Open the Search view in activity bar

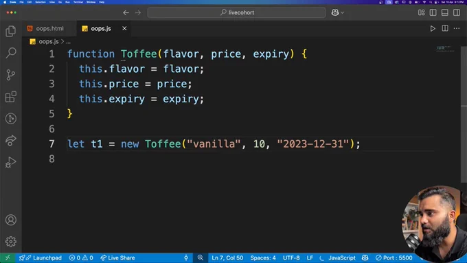point(11,53)
